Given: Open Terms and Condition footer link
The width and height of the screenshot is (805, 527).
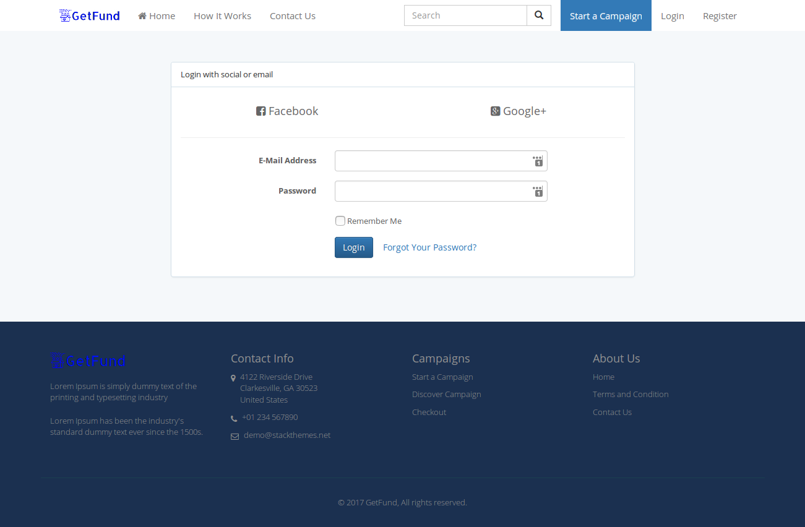Looking at the screenshot, I should click(631, 395).
